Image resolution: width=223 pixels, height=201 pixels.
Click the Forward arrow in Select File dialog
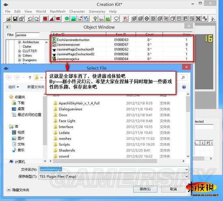(17, 78)
